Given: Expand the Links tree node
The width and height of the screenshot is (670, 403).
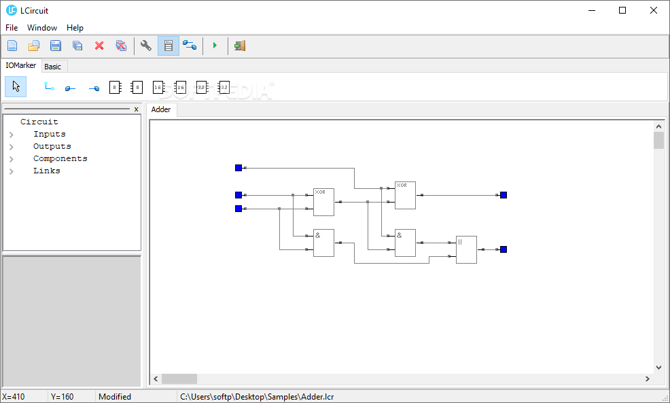Looking at the screenshot, I should [11, 171].
